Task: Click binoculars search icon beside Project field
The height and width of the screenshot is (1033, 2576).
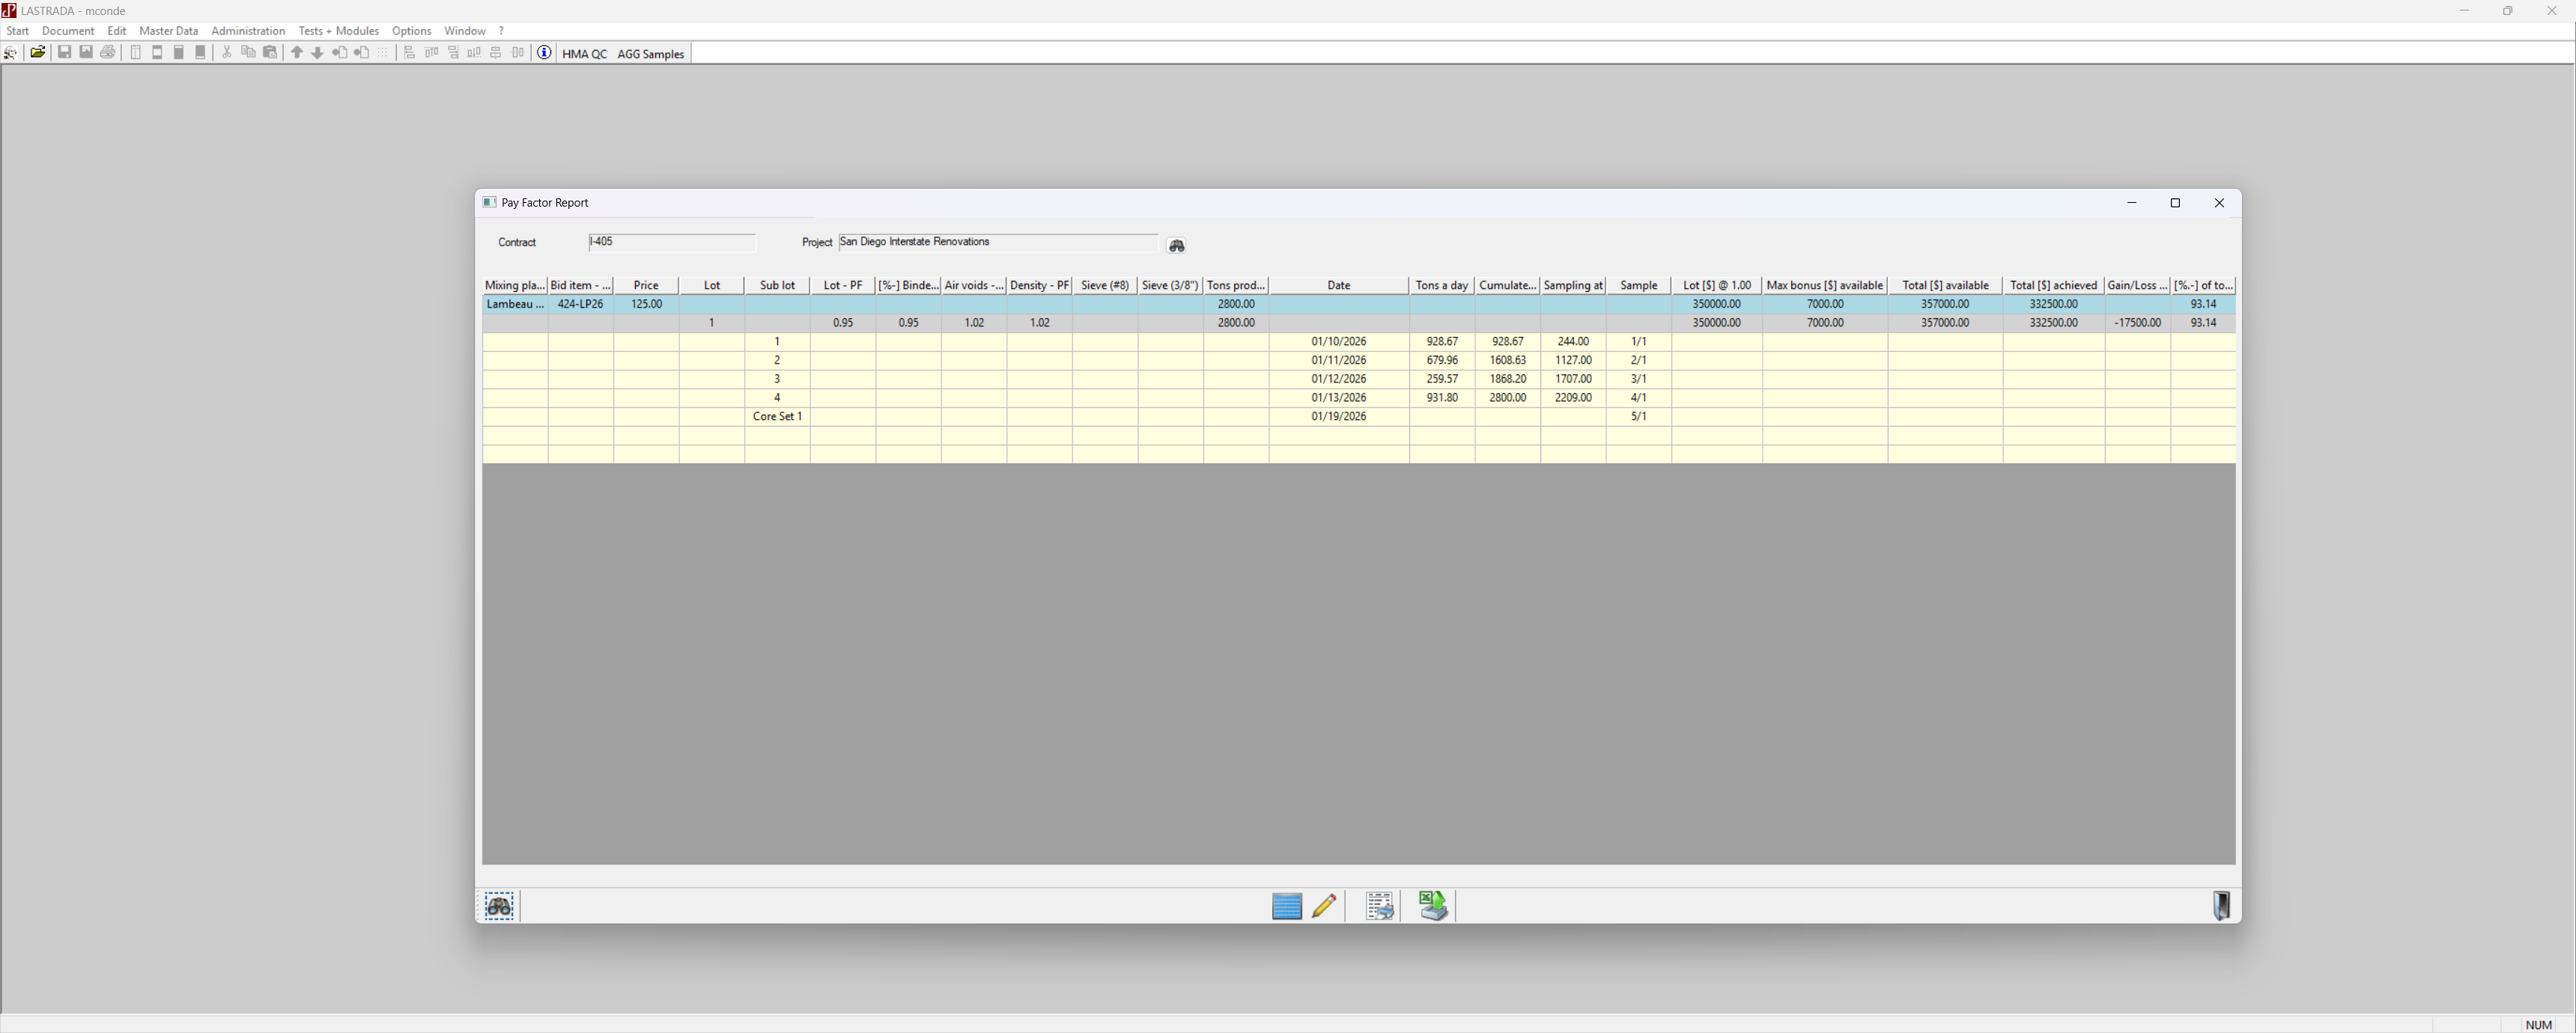Action: click(1176, 245)
